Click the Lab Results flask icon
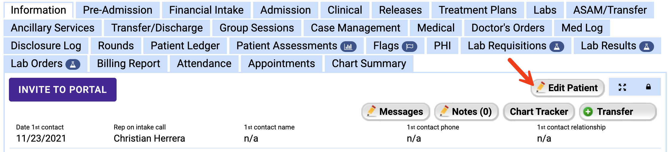Image resolution: width=668 pixels, height=152 pixels. click(x=647, y=47)
